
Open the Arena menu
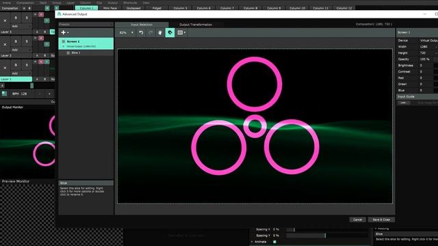coord(6,3)
